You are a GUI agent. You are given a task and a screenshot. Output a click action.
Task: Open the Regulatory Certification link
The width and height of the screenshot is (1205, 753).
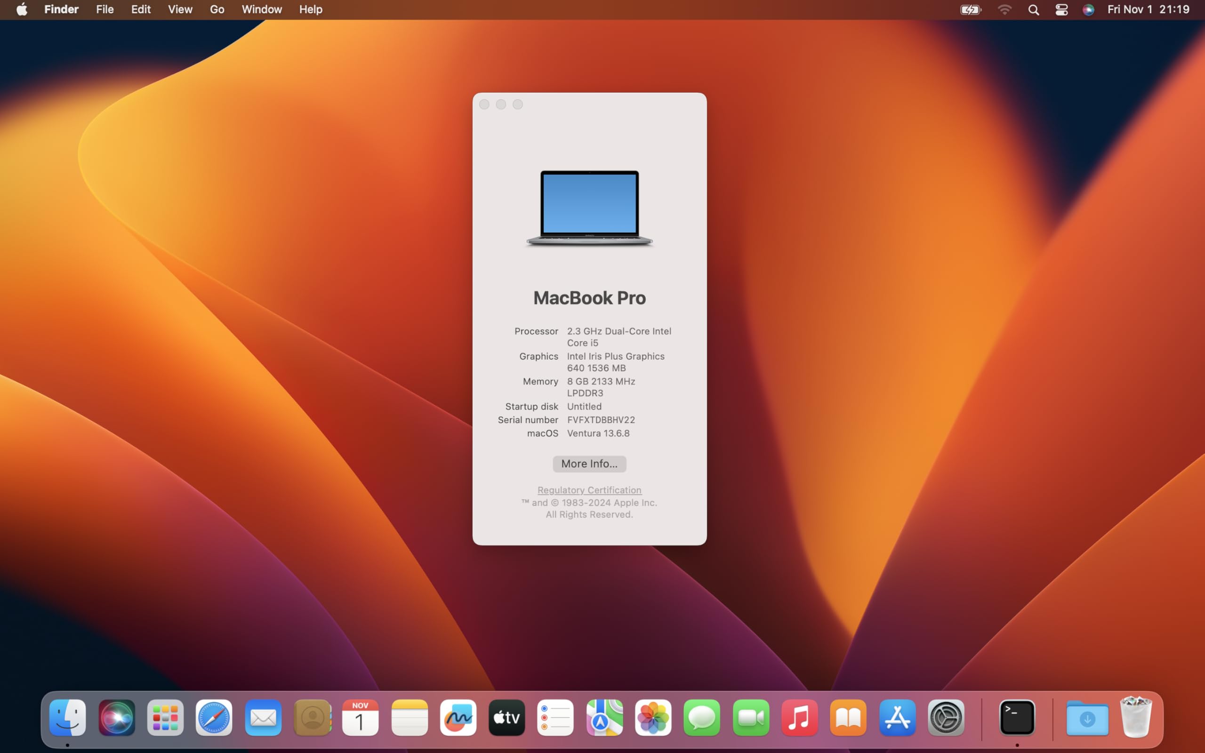(x=589, y=490)
